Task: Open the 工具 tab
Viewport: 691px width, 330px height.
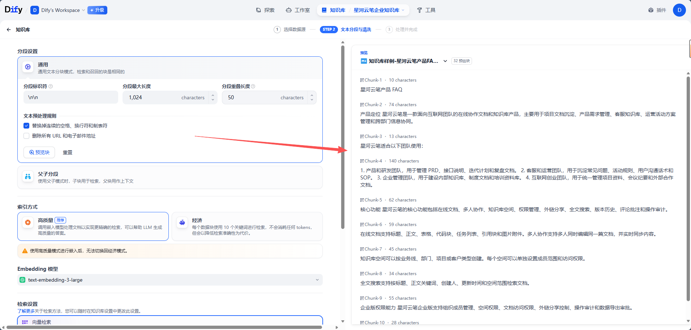Action: pos(426,10)
